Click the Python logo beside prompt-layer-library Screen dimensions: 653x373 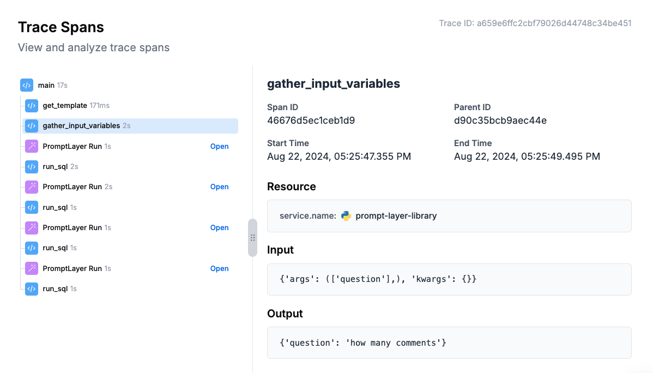click(x=346, y=216)
